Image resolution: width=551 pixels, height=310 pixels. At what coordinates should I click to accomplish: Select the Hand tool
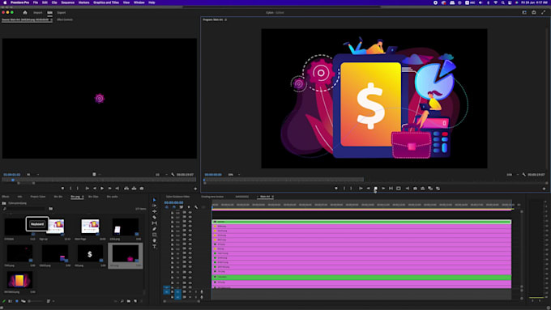tap(154, 240)
